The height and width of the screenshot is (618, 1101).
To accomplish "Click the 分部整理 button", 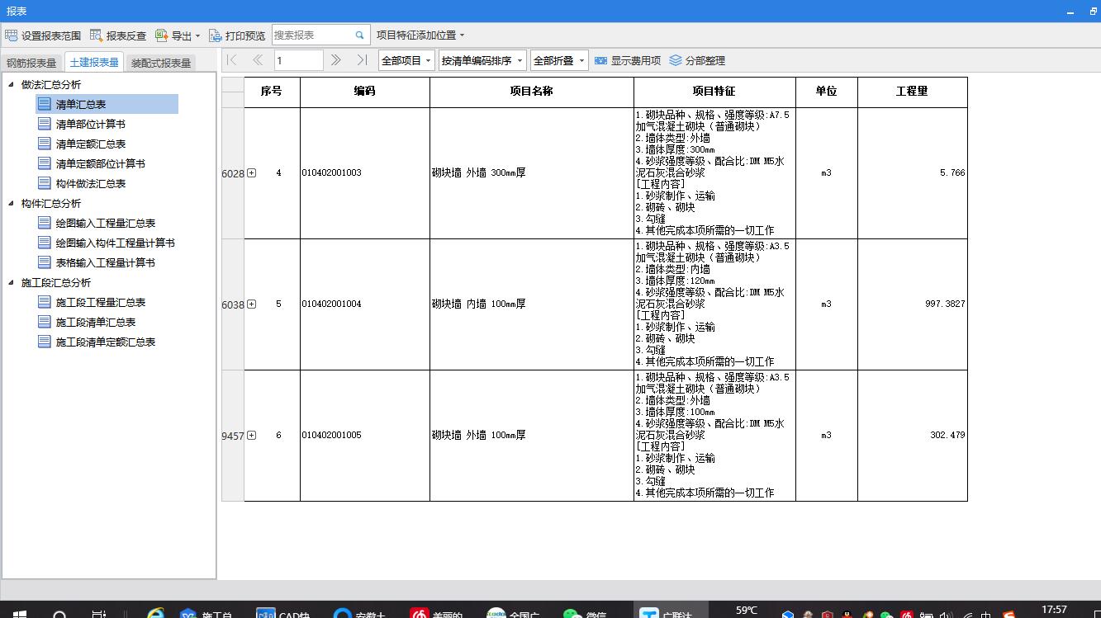I will click(x=697, y=60).
